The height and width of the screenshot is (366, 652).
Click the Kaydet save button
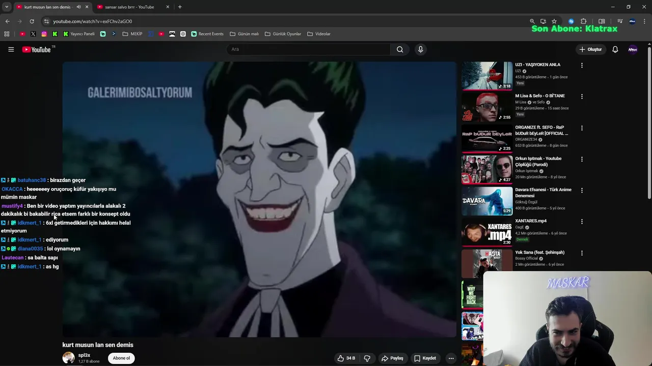tap(425, 358)
